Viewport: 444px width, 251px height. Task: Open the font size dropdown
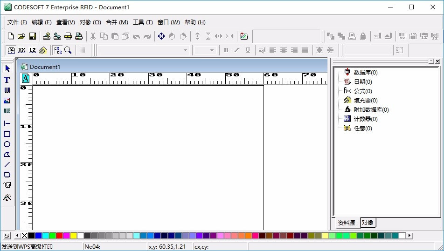[x=212, y=50]
